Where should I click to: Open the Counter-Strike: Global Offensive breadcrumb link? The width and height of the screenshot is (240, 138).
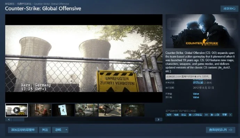click(x=51, y=4)
